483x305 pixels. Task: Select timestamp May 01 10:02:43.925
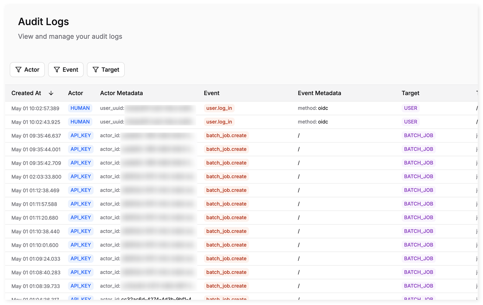[x=36, y=122]
